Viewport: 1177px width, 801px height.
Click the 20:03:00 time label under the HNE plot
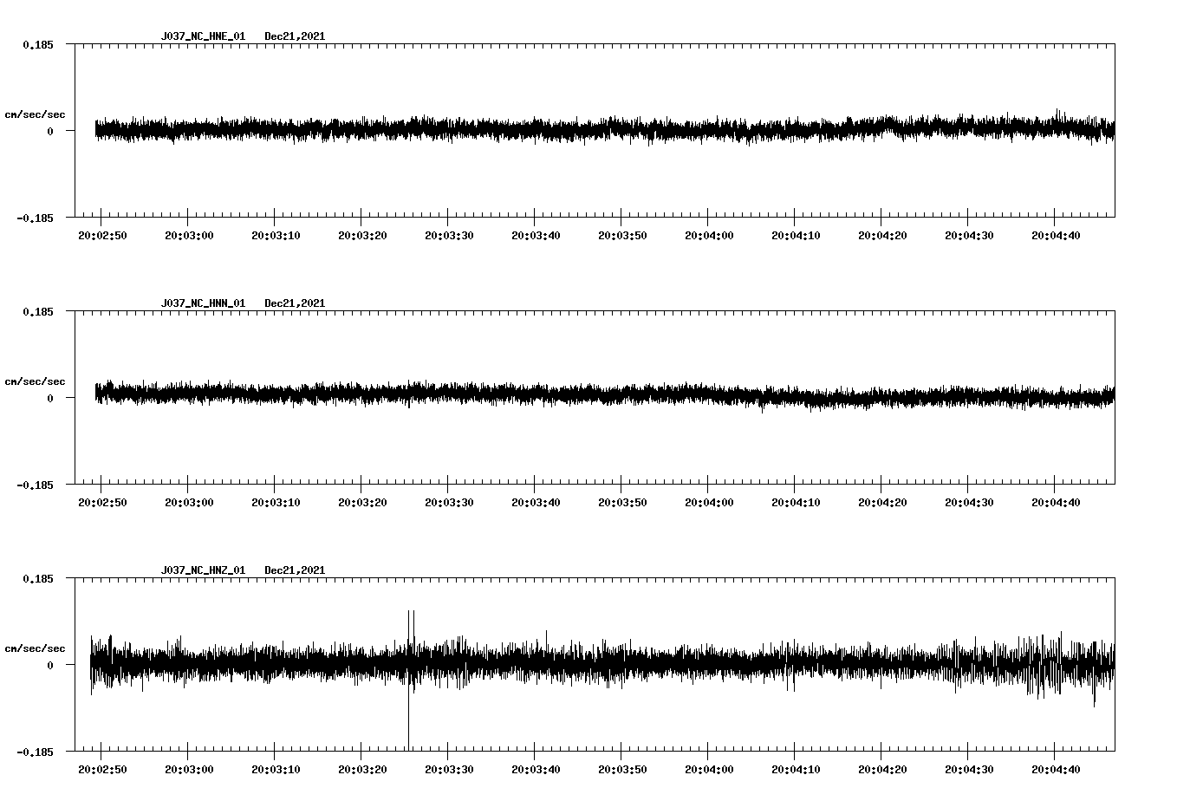tap(189, 236)
